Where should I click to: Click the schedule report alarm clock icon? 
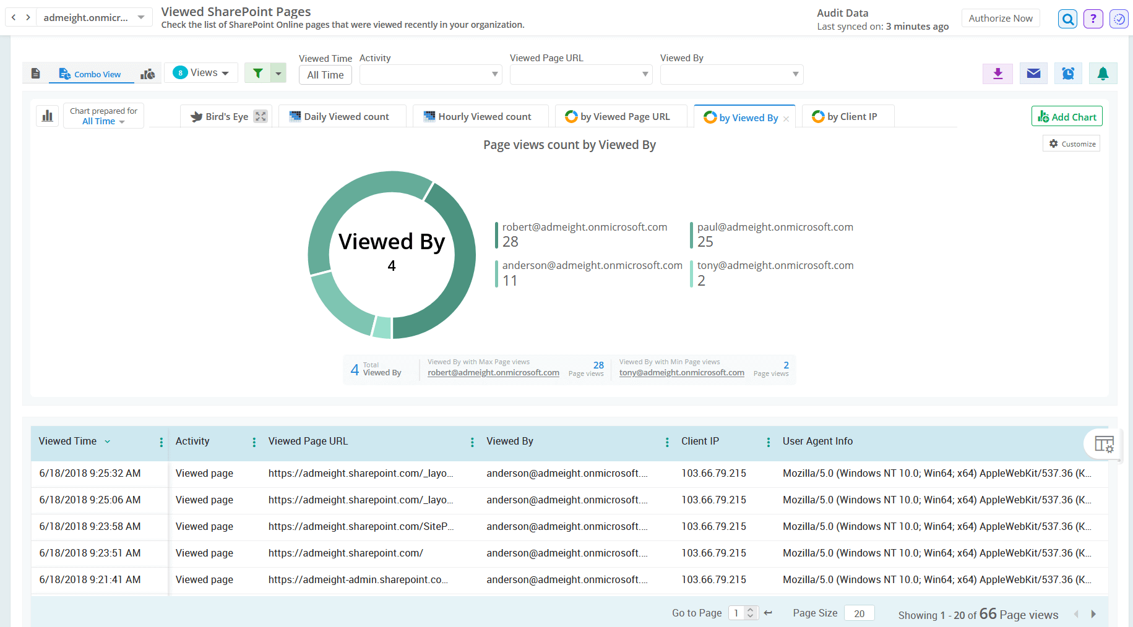1068,73
